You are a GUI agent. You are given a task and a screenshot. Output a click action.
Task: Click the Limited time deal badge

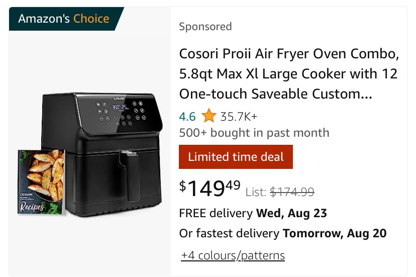[x=236, y=157]
